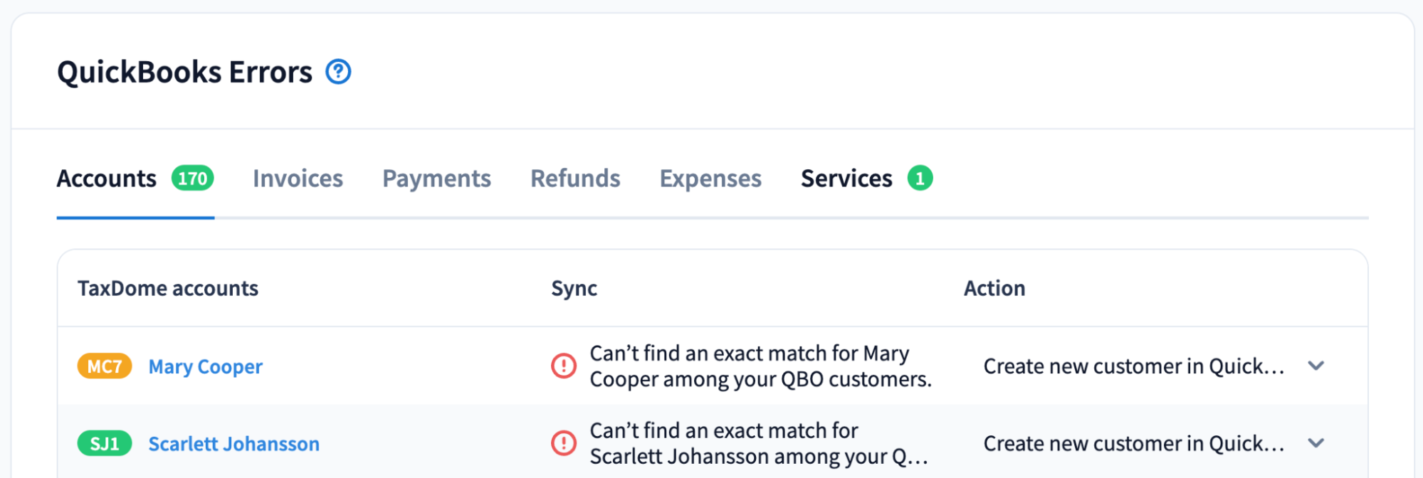Click the green 1 badge on Services

[920, 179]
